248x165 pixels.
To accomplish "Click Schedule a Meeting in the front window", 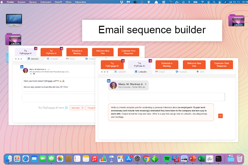I will click(167, 64).
